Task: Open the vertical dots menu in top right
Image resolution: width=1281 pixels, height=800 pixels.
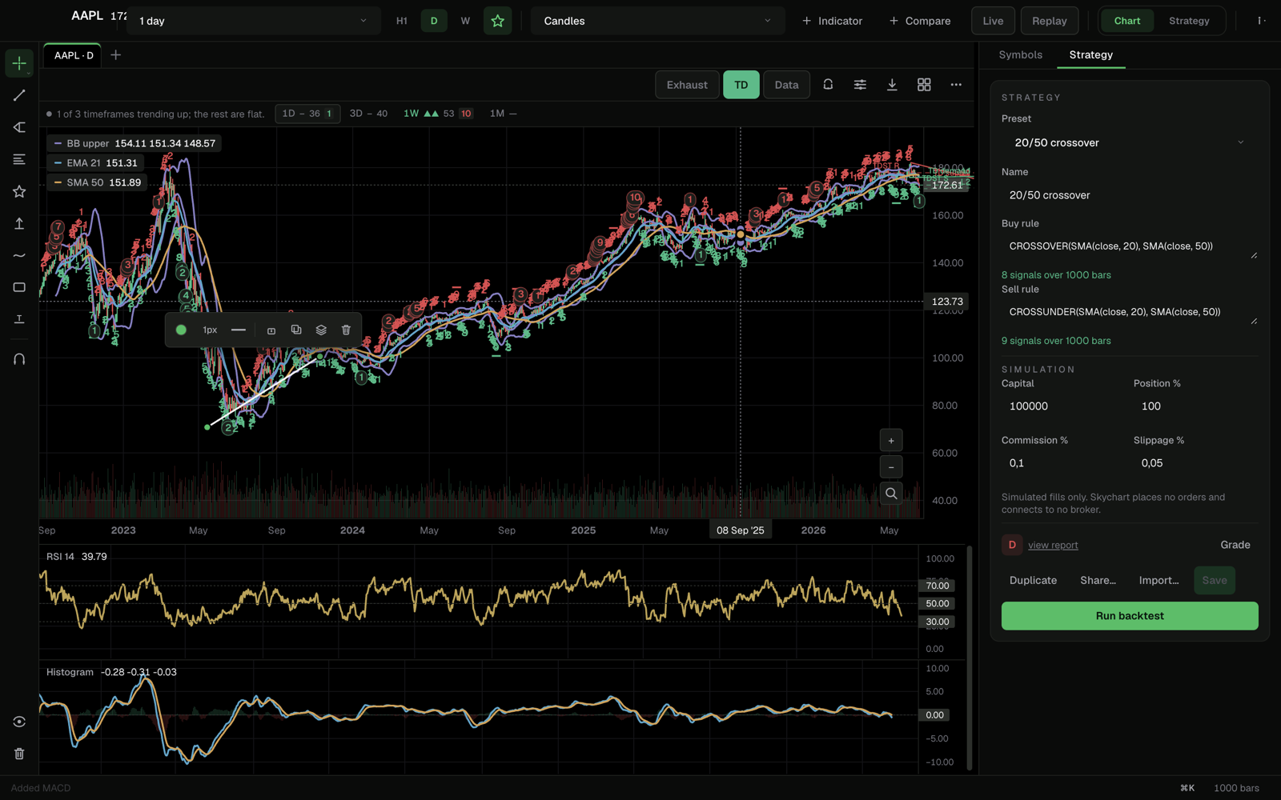Action: (1261, 21)
